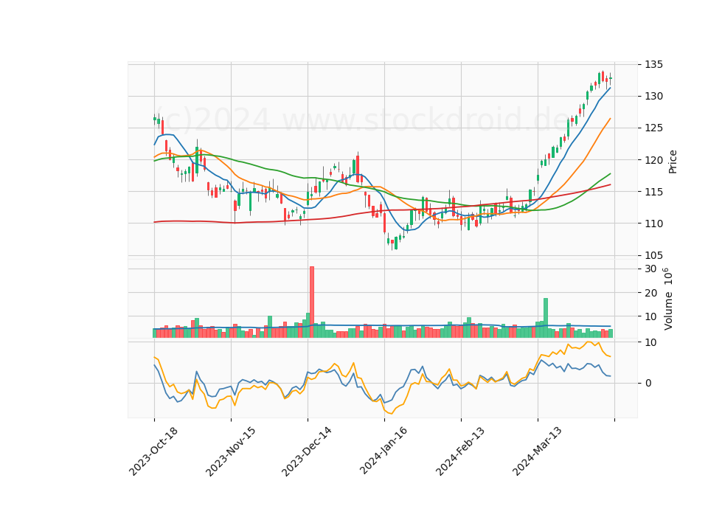Click the 2023-Oct-18 date label

(153, 451)
